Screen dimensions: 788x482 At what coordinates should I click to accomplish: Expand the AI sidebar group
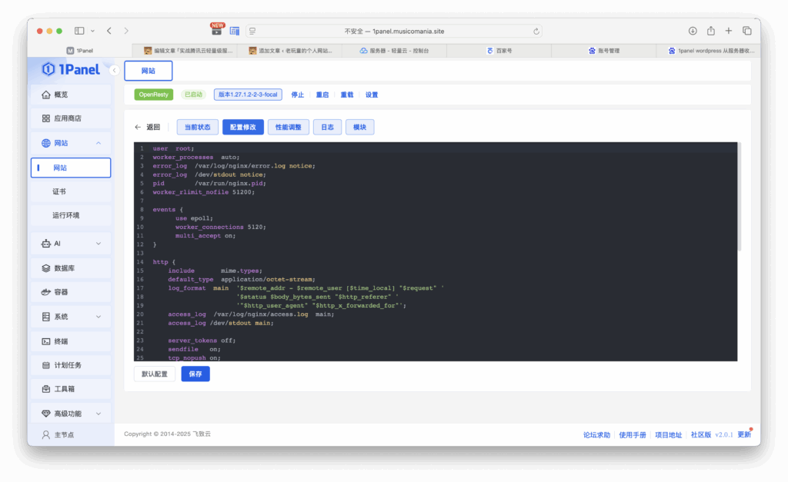tap(98, 244)
